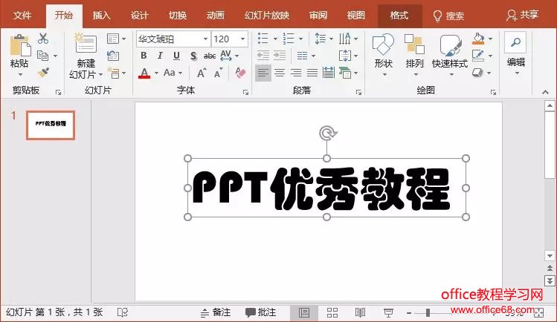Open Quick Styles (快速样式)
The height and width of the screenshot is (322, 557).
point(450,52)
